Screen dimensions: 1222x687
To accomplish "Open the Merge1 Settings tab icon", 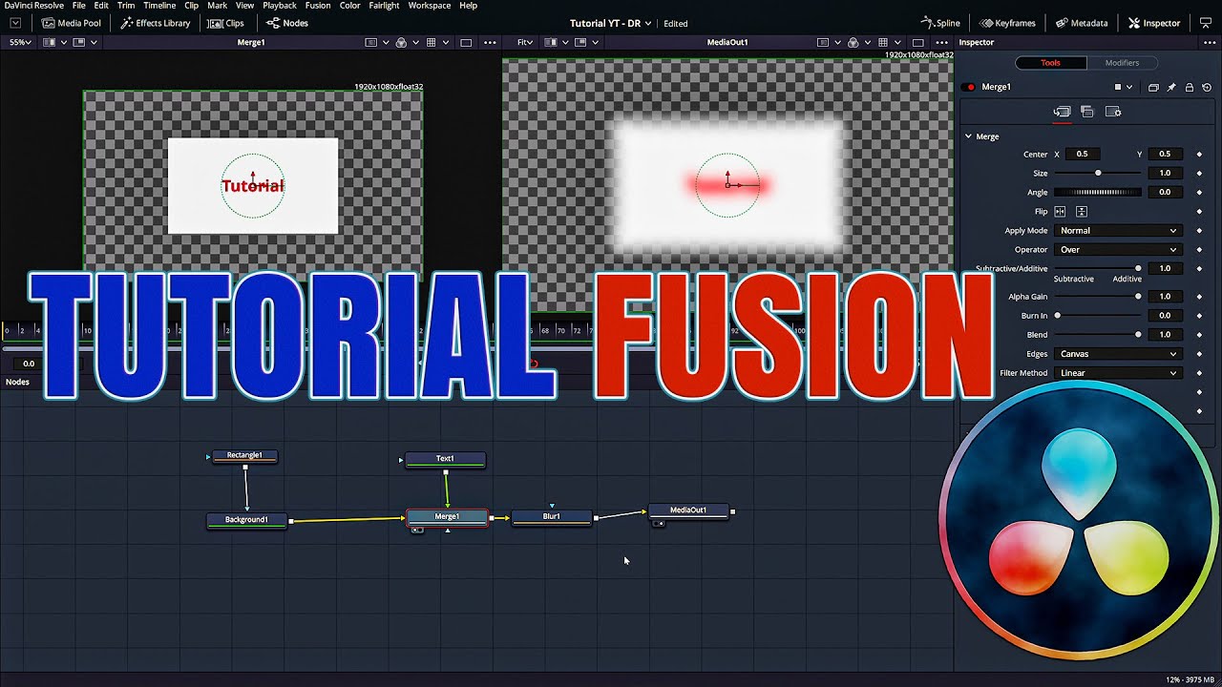I will [x=1113, y=112].
